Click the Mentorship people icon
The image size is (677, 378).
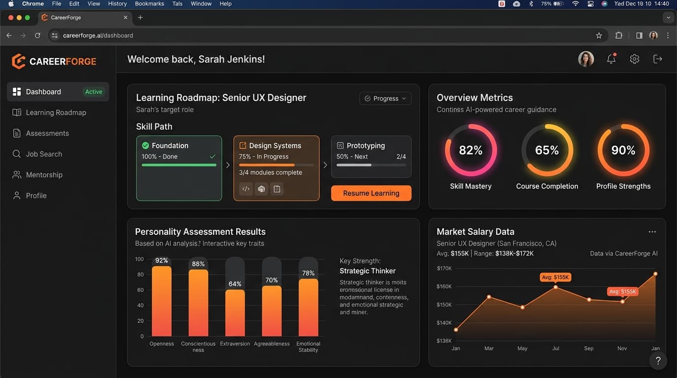(17, 175)
